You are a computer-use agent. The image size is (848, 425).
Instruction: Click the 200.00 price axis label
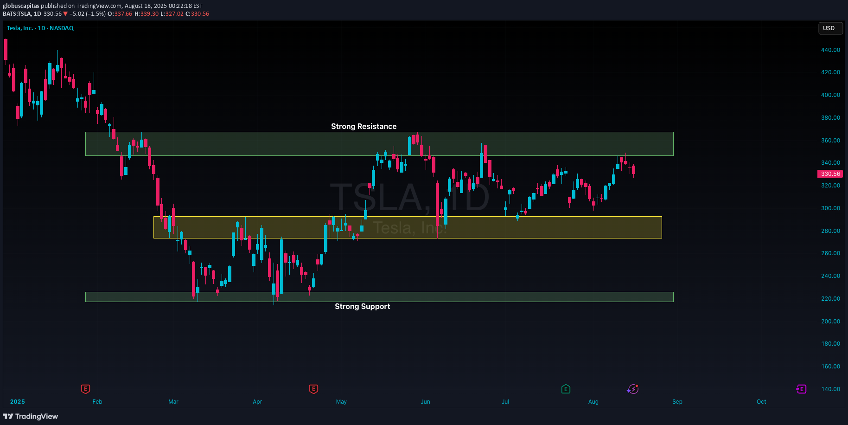point(830,321)
